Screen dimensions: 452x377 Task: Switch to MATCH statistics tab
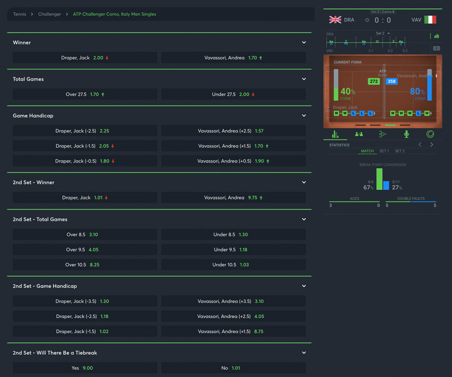367,151
